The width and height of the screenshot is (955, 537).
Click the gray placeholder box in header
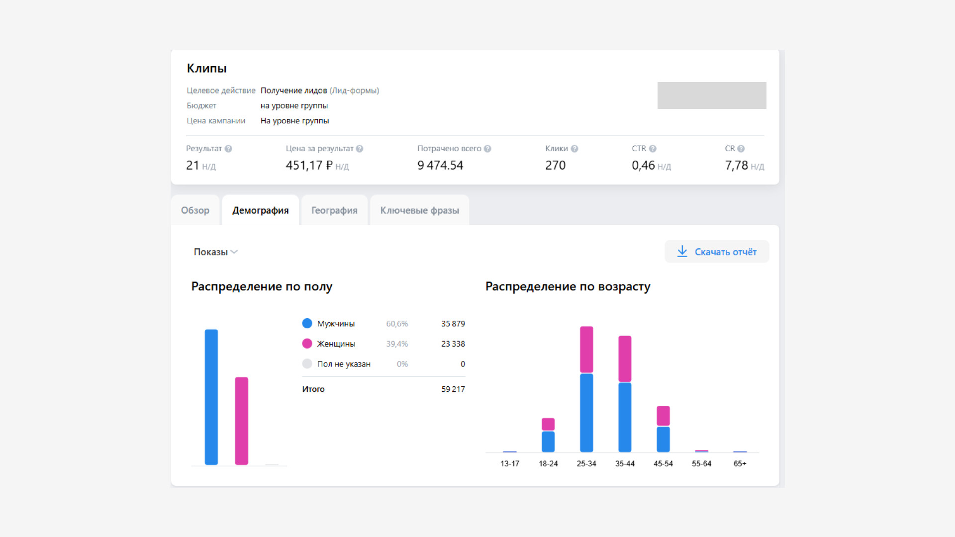711,95
